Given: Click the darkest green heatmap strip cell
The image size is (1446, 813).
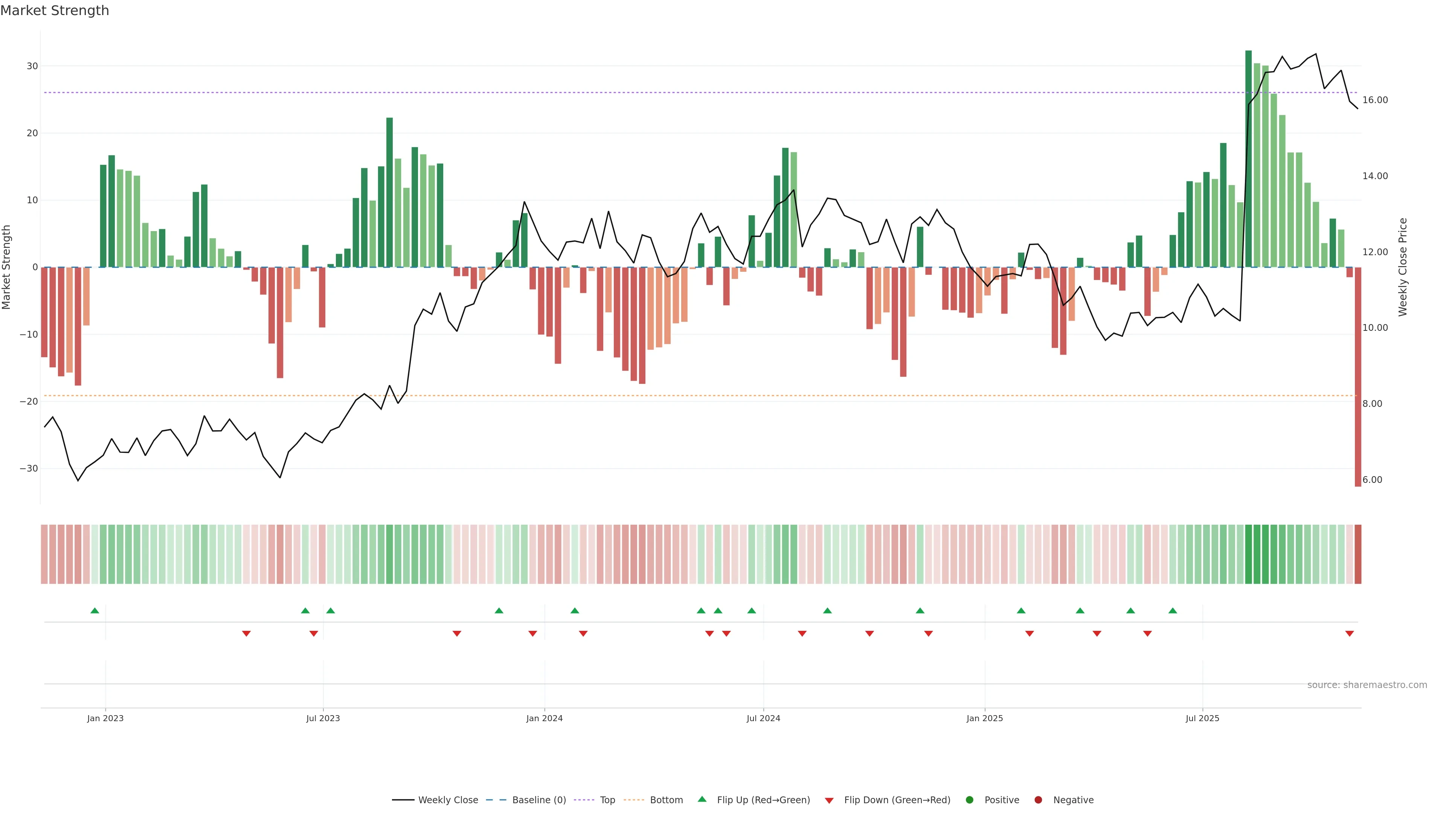Looking at the screenshot, I should click(1248, 554).
